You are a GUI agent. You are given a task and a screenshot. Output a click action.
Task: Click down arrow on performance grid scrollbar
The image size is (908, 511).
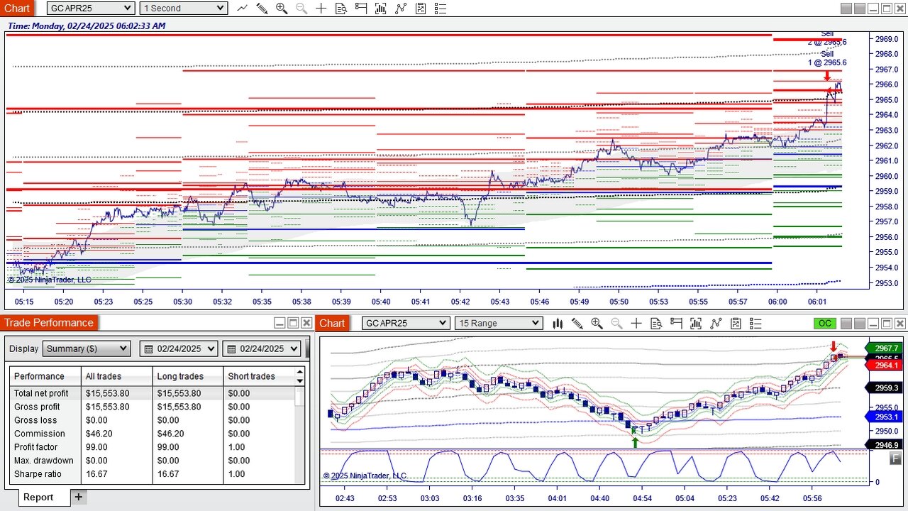click(x=300, y=381)
